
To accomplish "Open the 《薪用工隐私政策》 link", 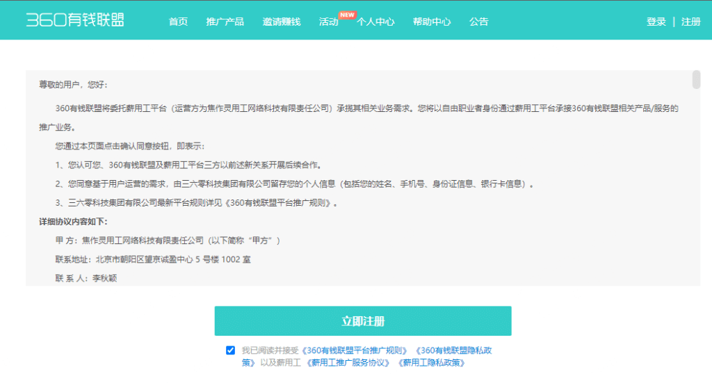I will click(431, 363).
